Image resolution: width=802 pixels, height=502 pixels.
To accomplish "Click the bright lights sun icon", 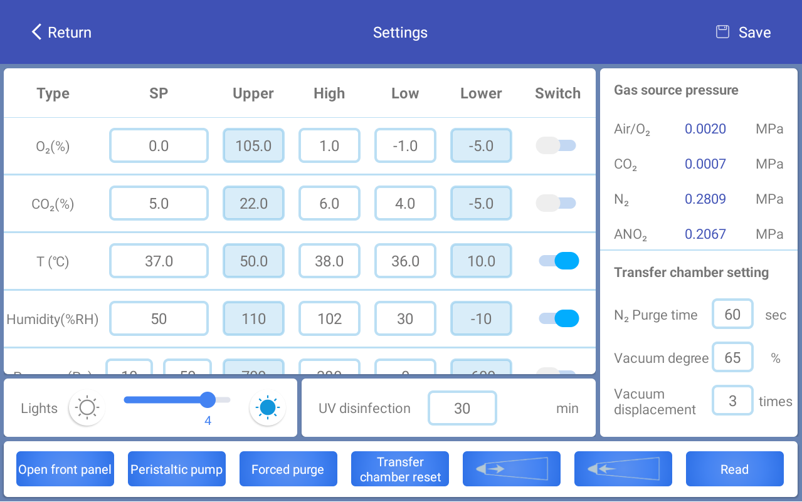I will [x=268, y=409].
